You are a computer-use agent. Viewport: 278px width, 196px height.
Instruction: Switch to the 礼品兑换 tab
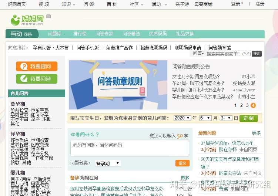(x=185, y=34)
